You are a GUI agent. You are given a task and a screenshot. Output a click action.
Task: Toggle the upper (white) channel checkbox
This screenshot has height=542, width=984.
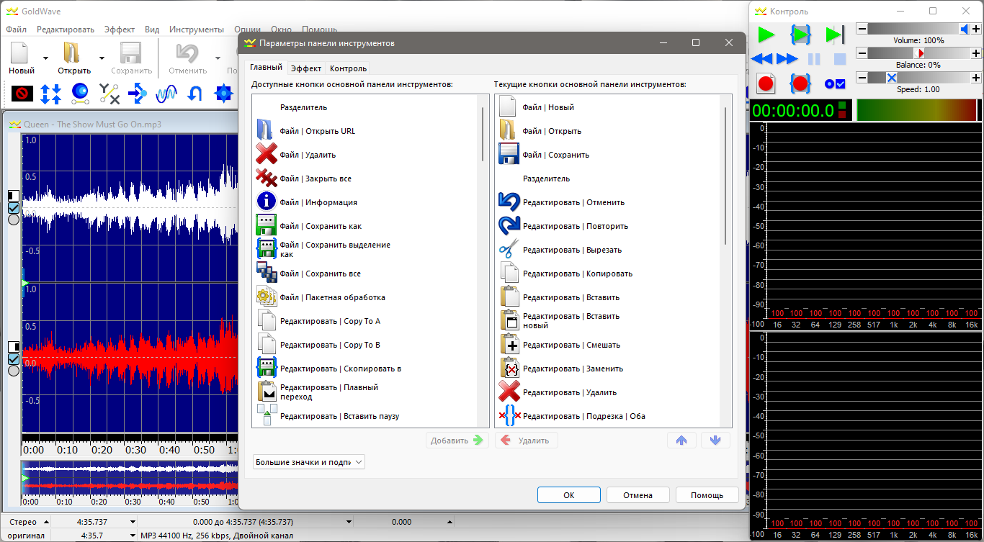13,208
